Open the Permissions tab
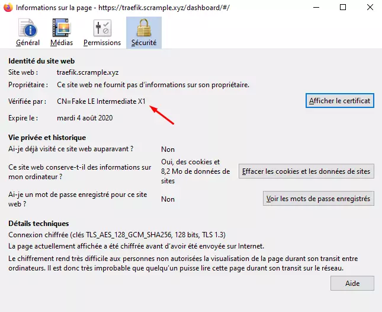Viewport: 382px width, 312px height. 102,33
